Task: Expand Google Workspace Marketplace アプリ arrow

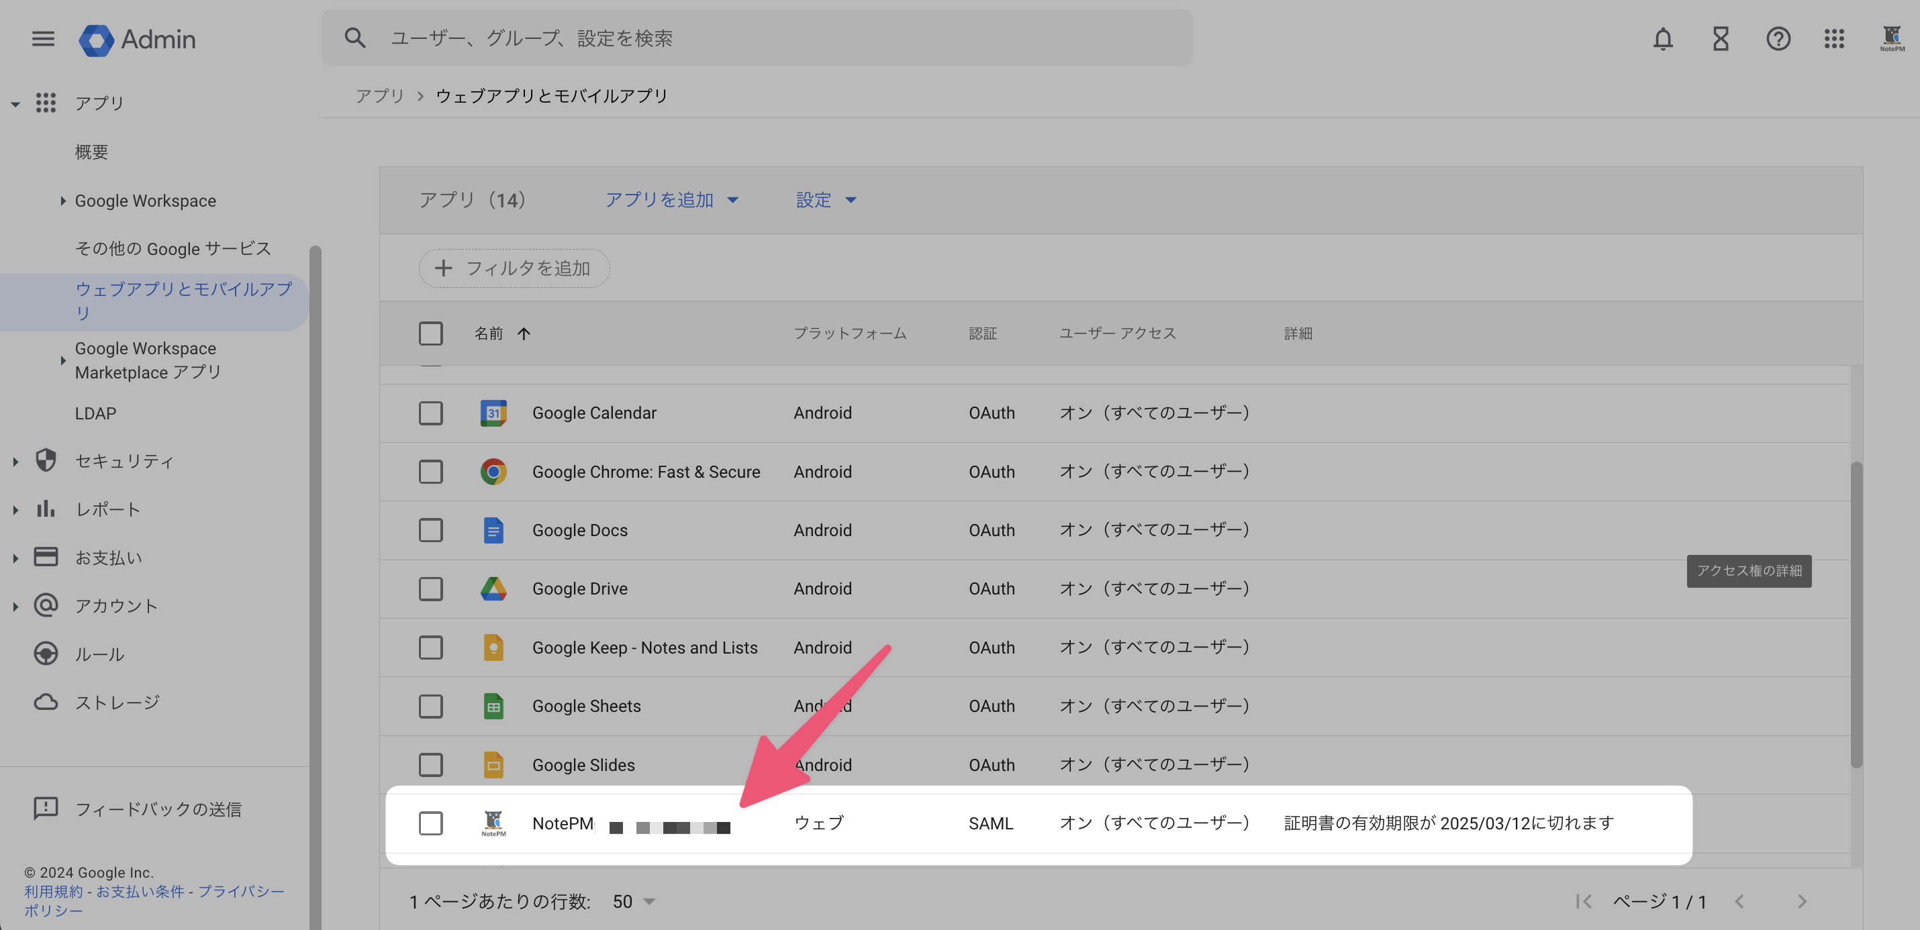Action: tap(62, 361)
